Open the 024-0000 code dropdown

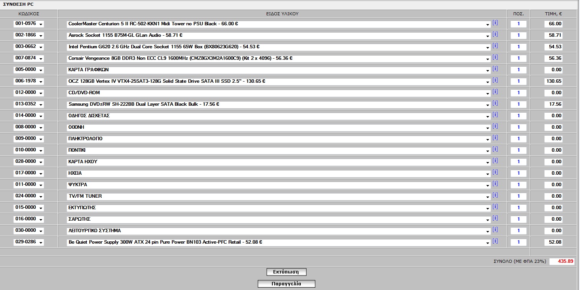(29, 196)
